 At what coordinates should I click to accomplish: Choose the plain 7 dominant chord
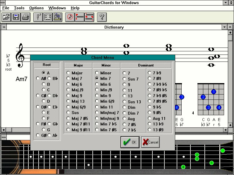[126, 73]
